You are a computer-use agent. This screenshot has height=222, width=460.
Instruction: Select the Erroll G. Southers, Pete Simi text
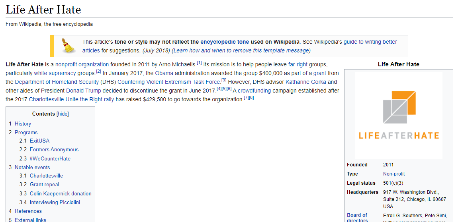[415, 216]
